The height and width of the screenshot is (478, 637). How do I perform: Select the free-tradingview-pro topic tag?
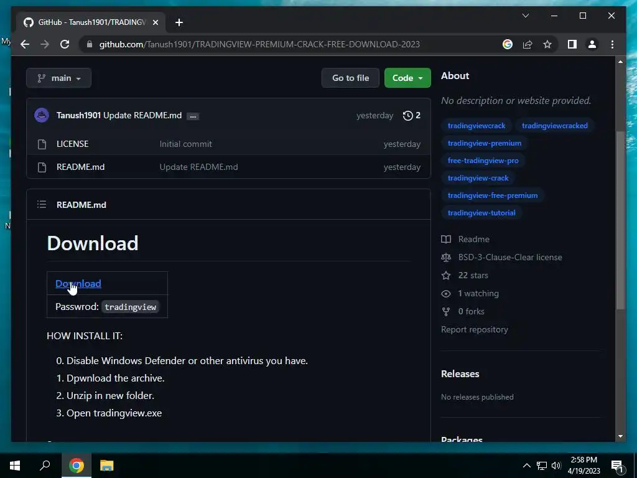pyautogui.click(x=483, y=161)
